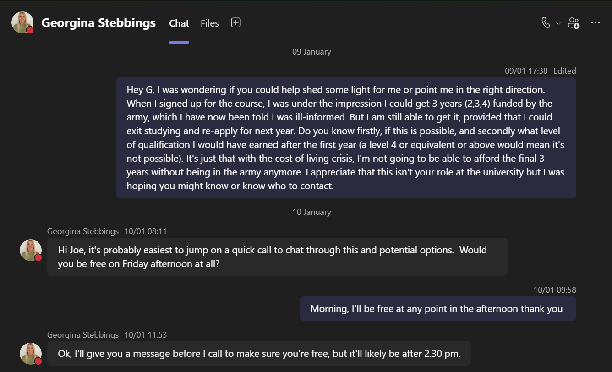Click the Edited label on the 17:38 message
This screenshot has height=372, width=612.
coord(564,71)
